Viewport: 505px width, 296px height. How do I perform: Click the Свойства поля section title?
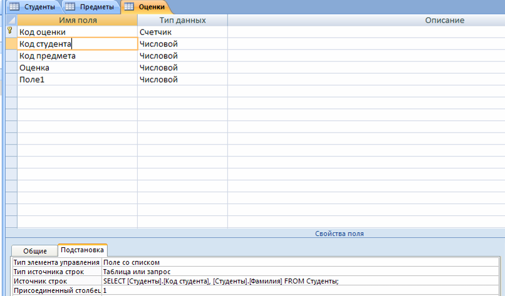point(339,233)
